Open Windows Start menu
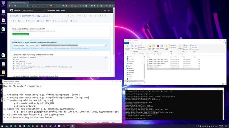The height and width of the screenshot is (128, 229). coord(2,126)
